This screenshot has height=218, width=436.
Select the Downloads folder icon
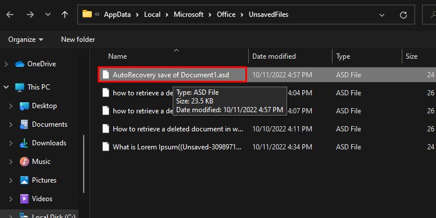[x=24, y=143]
